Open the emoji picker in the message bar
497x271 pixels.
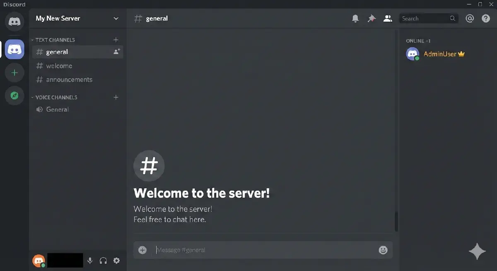(382, 250)
